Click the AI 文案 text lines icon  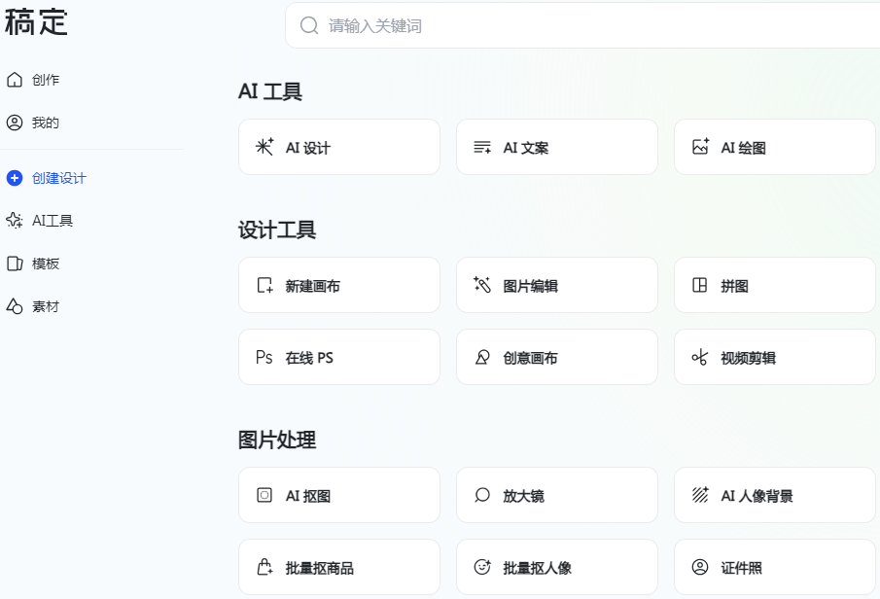[482, 148]
